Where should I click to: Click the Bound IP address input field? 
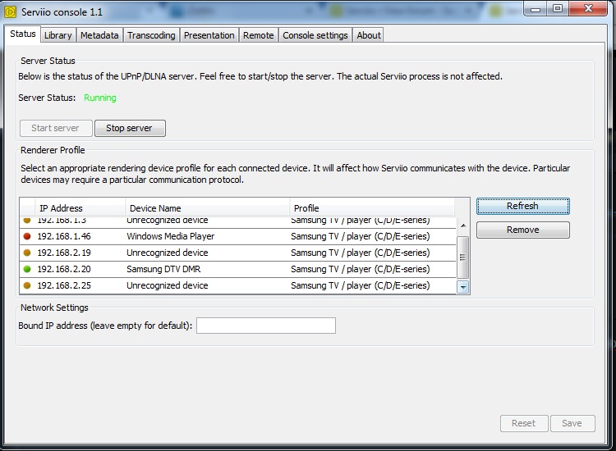265,326
